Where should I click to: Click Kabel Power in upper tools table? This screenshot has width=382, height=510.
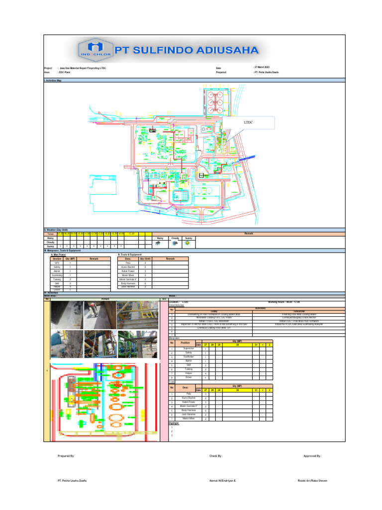(x=128, y=271)
